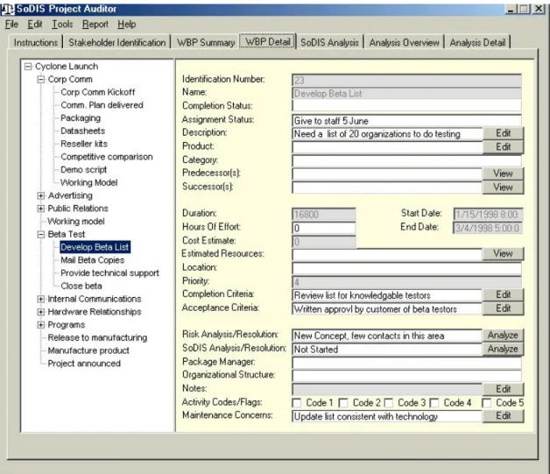This screenshot has height=474, width=550.
Task: Click View button for Successor(s)
Action: tap(503, 187)
